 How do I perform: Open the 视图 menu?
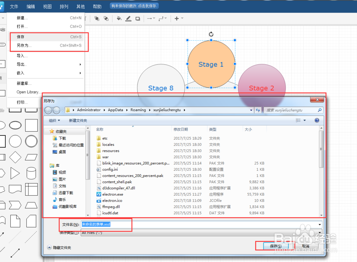point(47,7)
